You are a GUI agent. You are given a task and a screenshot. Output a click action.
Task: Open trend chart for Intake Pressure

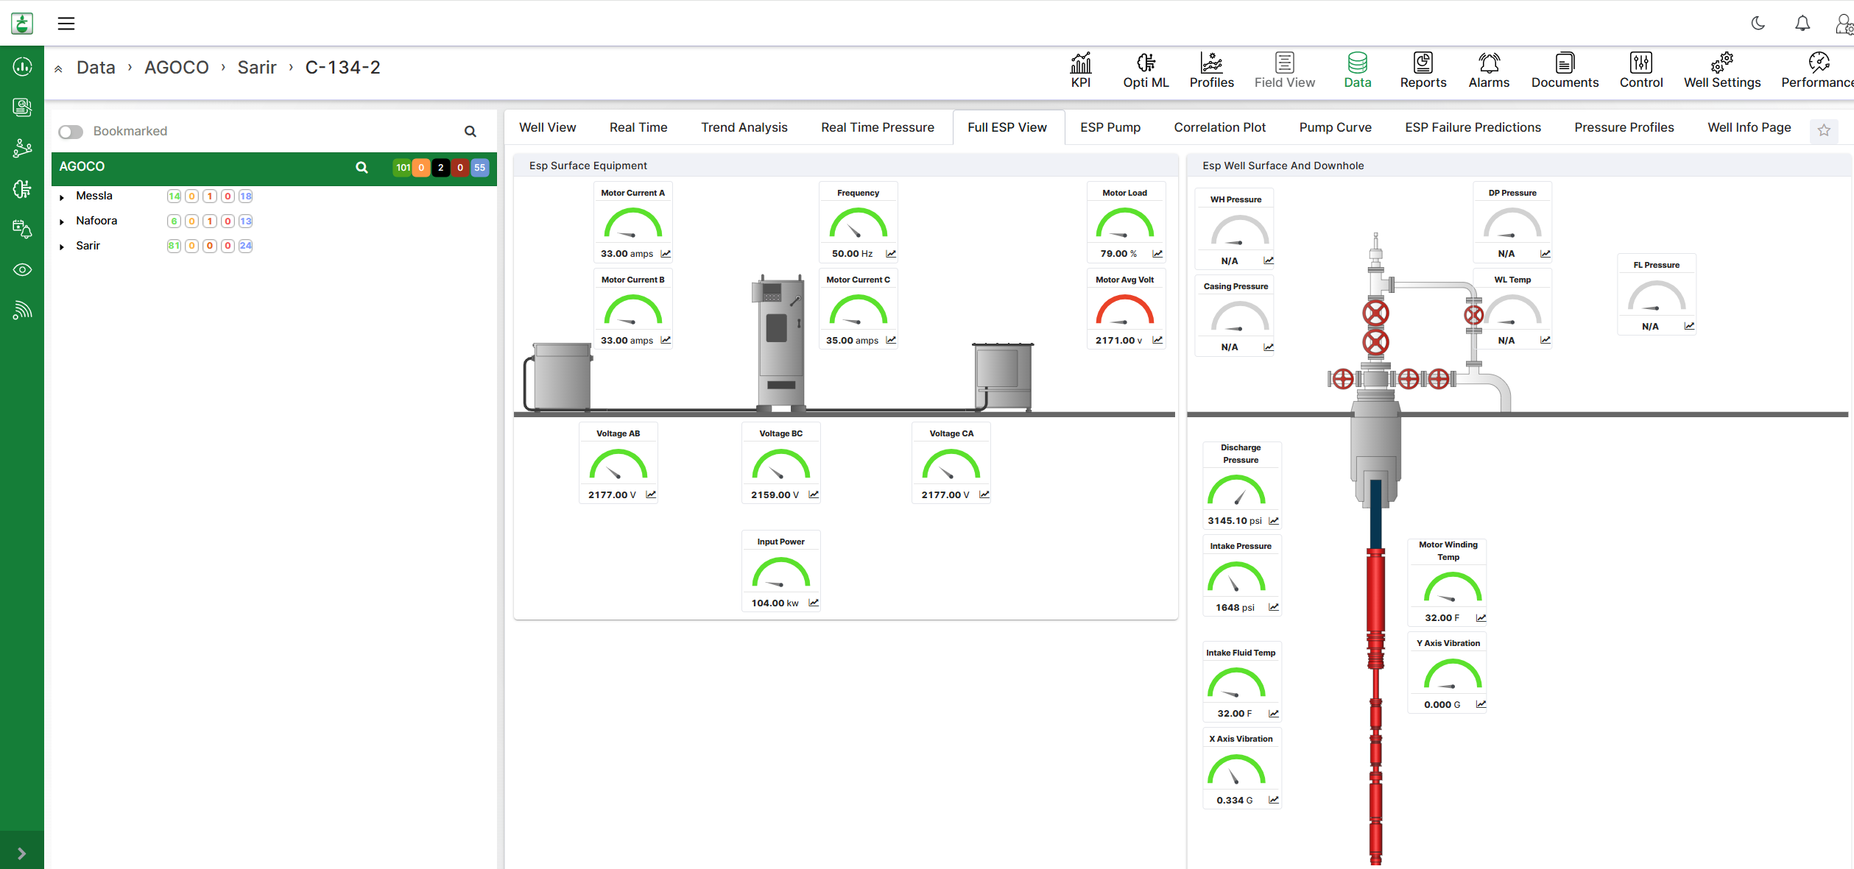pyautogui.click(x=1274, y=607)
